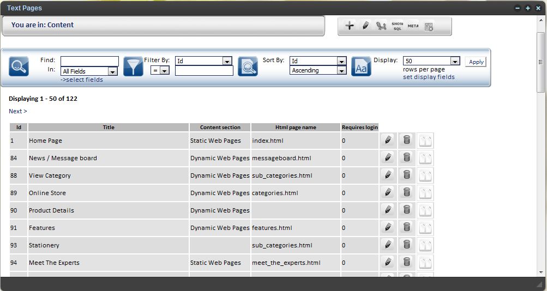Click the table-with-X icon in top toolbar
The height and width of the screenshot is (291, 547).
429,27
